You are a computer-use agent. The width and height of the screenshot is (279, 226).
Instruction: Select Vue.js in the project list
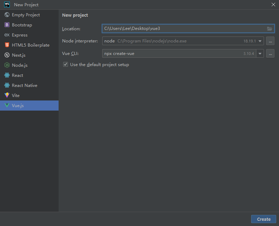(x=29, y=106)
